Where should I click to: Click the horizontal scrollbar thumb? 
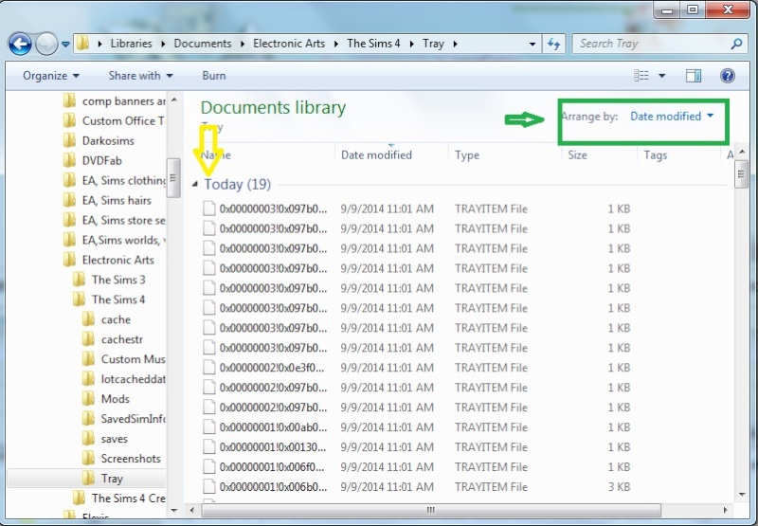click(431, 510)
